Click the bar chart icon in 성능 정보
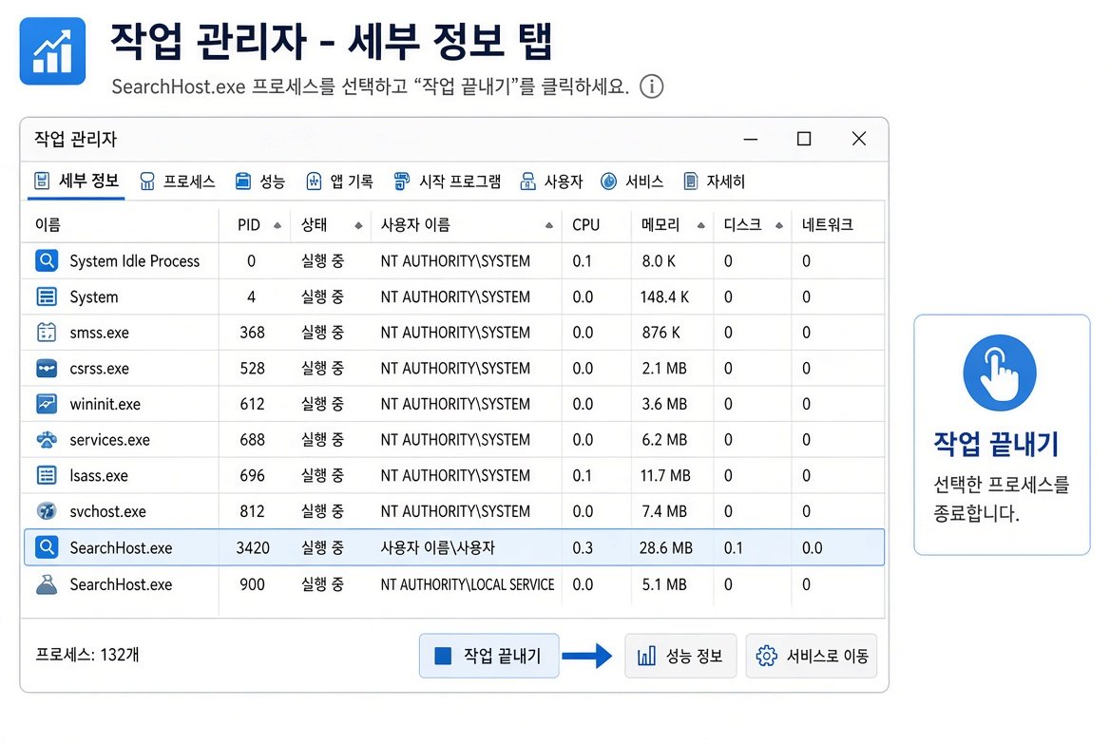 point(646,656)
